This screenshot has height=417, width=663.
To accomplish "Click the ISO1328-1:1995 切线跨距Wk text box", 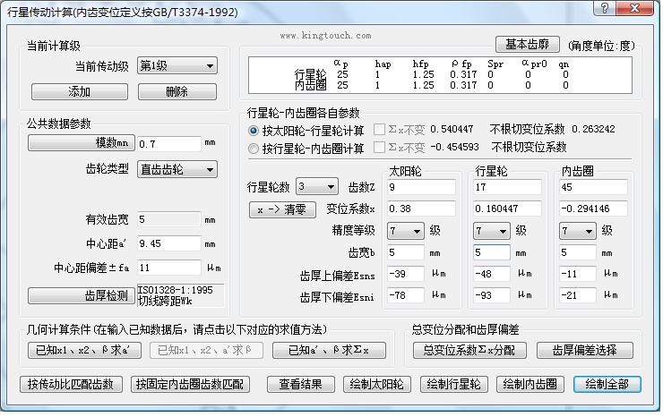I will point(181,295).
